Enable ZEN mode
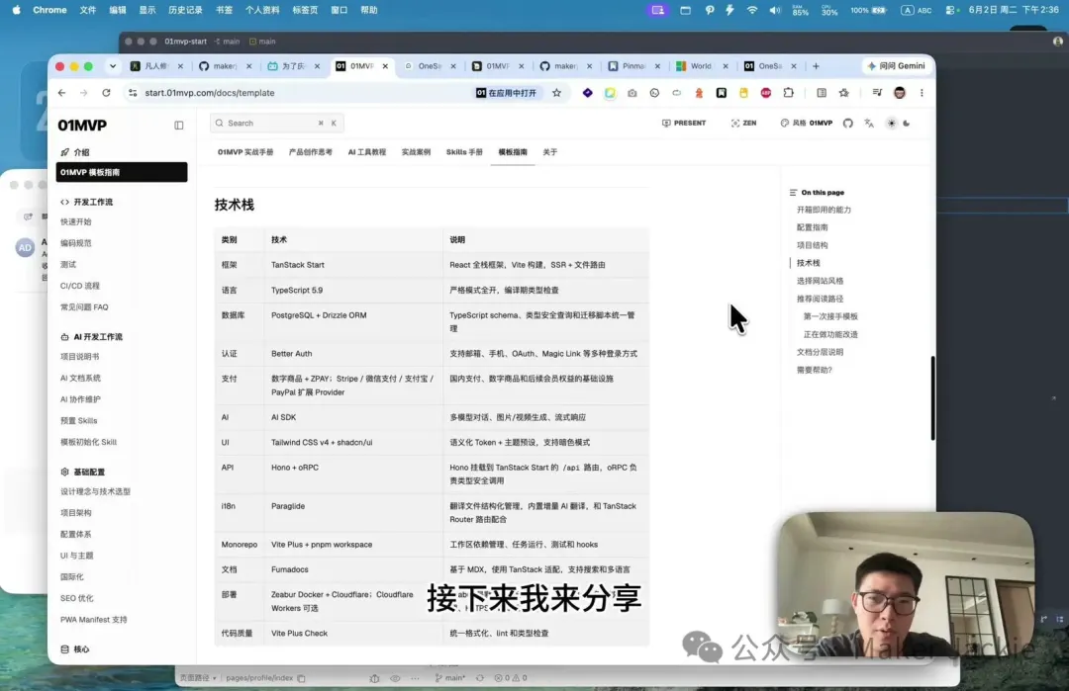The height and width of the screenshot is (691, 1069). [x=743, y=124]
